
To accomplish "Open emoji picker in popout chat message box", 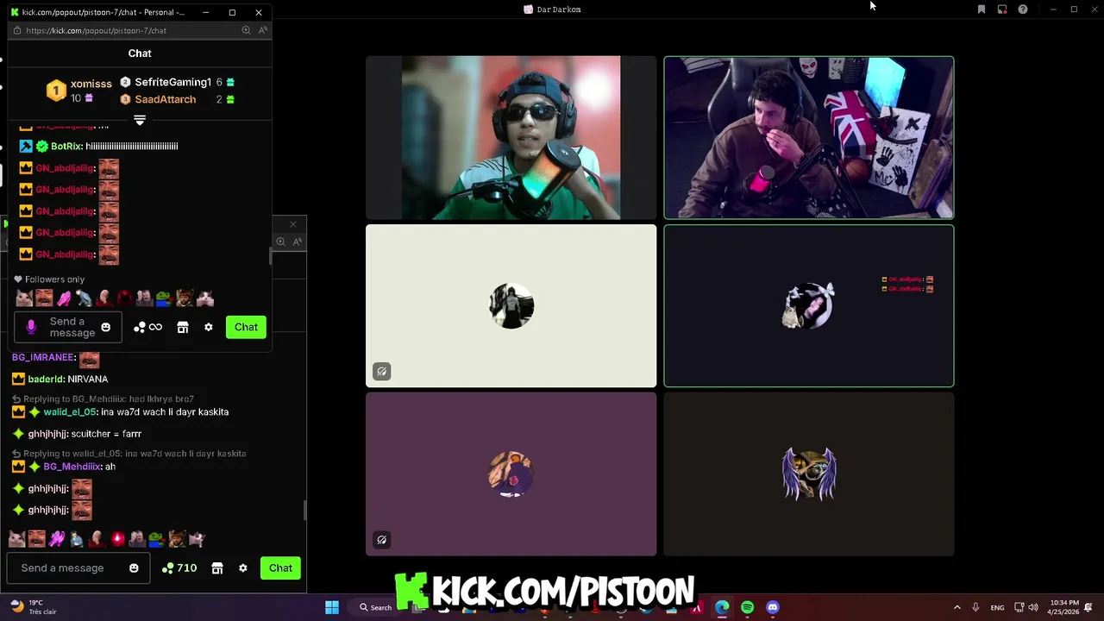I will click(105, 327).
